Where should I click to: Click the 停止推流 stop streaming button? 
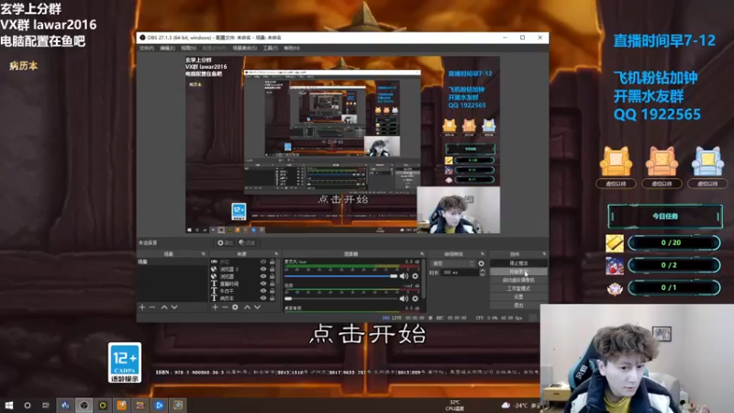pyautogui.click(x=518, y=263)
